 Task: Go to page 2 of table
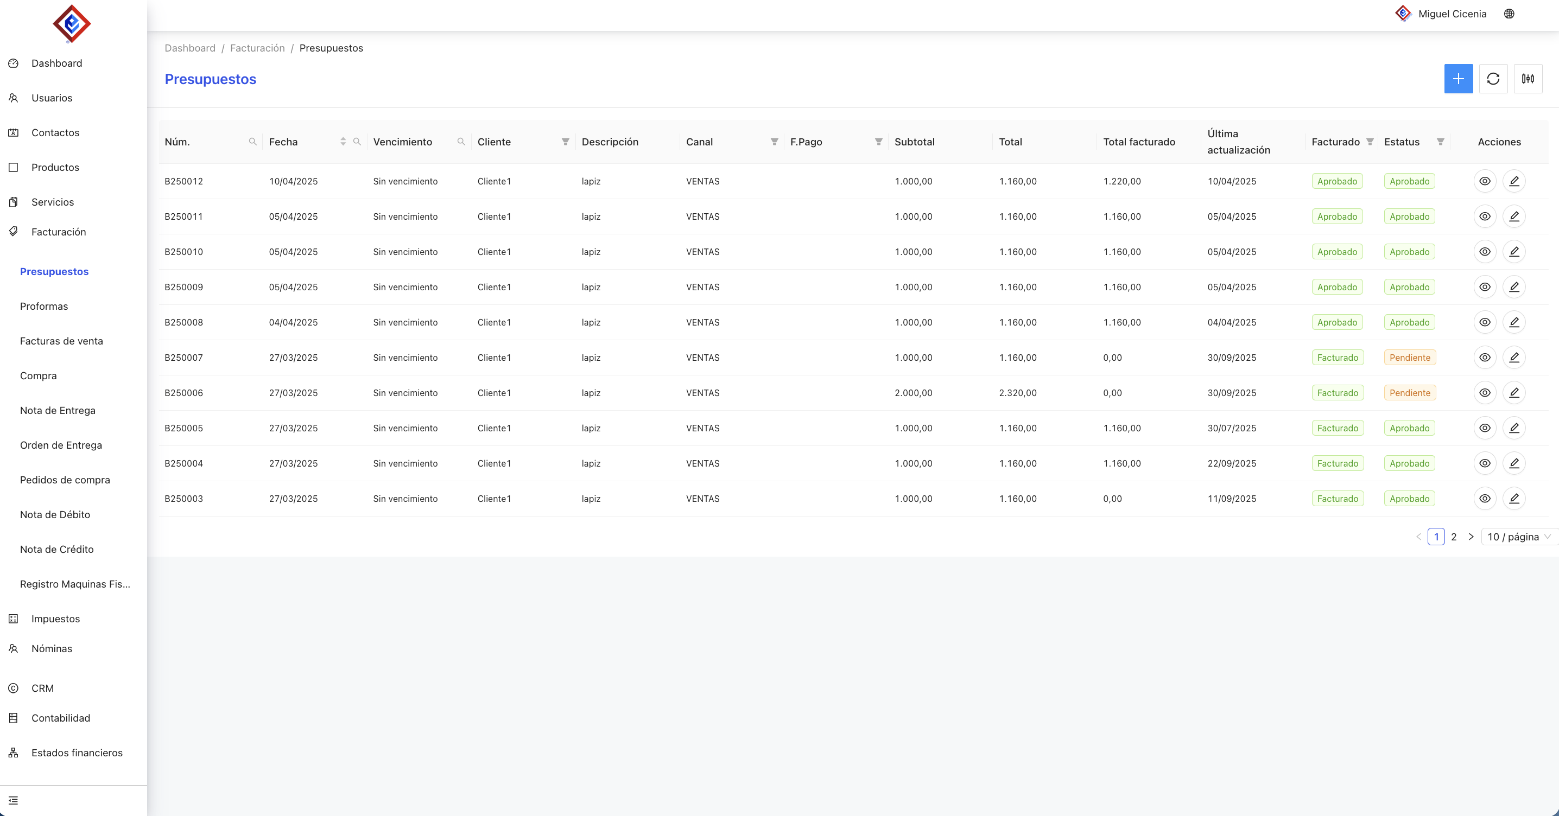pyautogui.click(x=1454, y=537)
